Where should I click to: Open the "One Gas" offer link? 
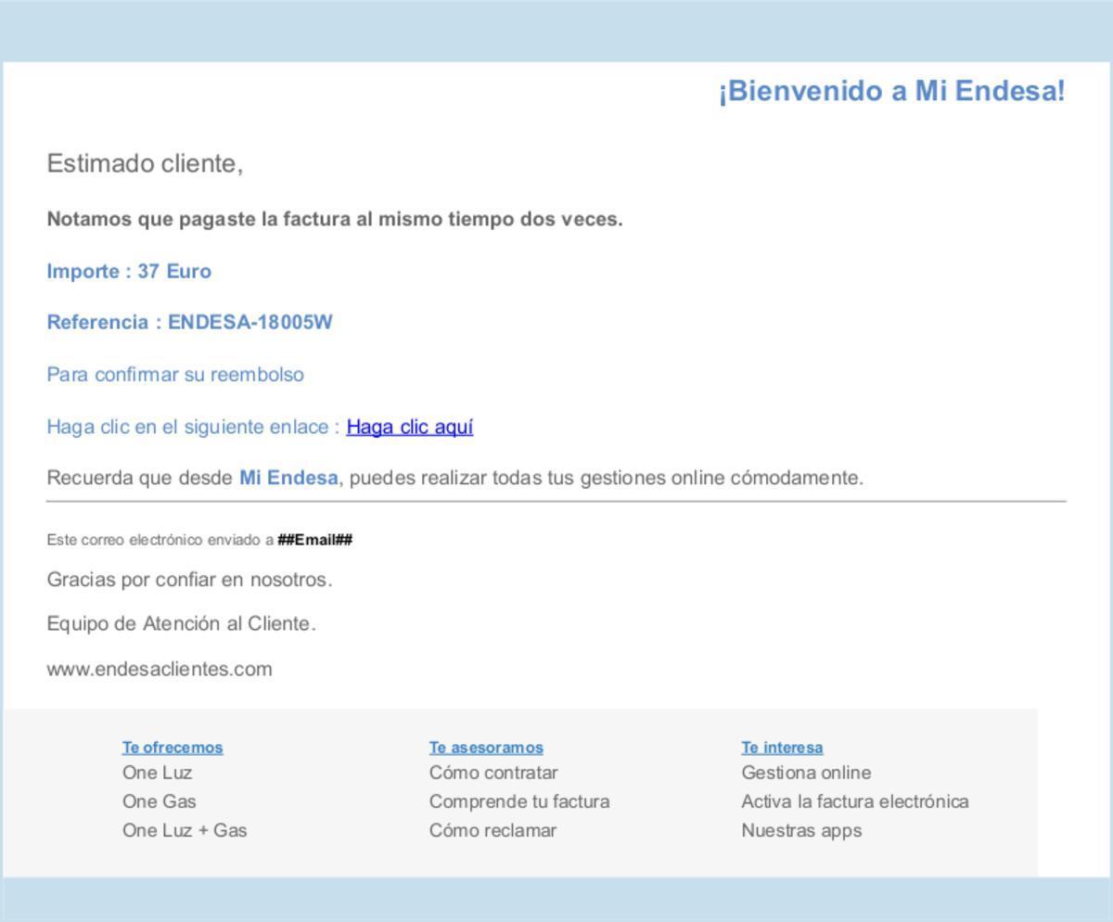[x=159, y=800]
